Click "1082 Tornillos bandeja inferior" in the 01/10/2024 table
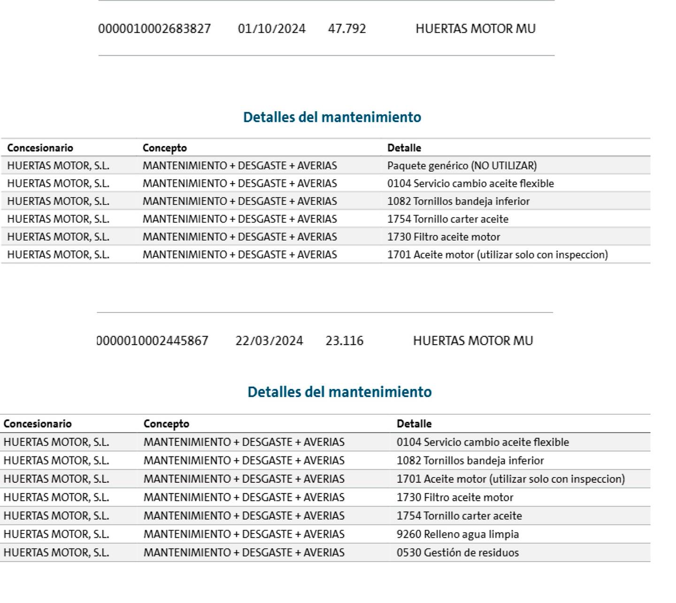Screen dimensions: 676x603 pyautogui.click(x=458, y=201)
